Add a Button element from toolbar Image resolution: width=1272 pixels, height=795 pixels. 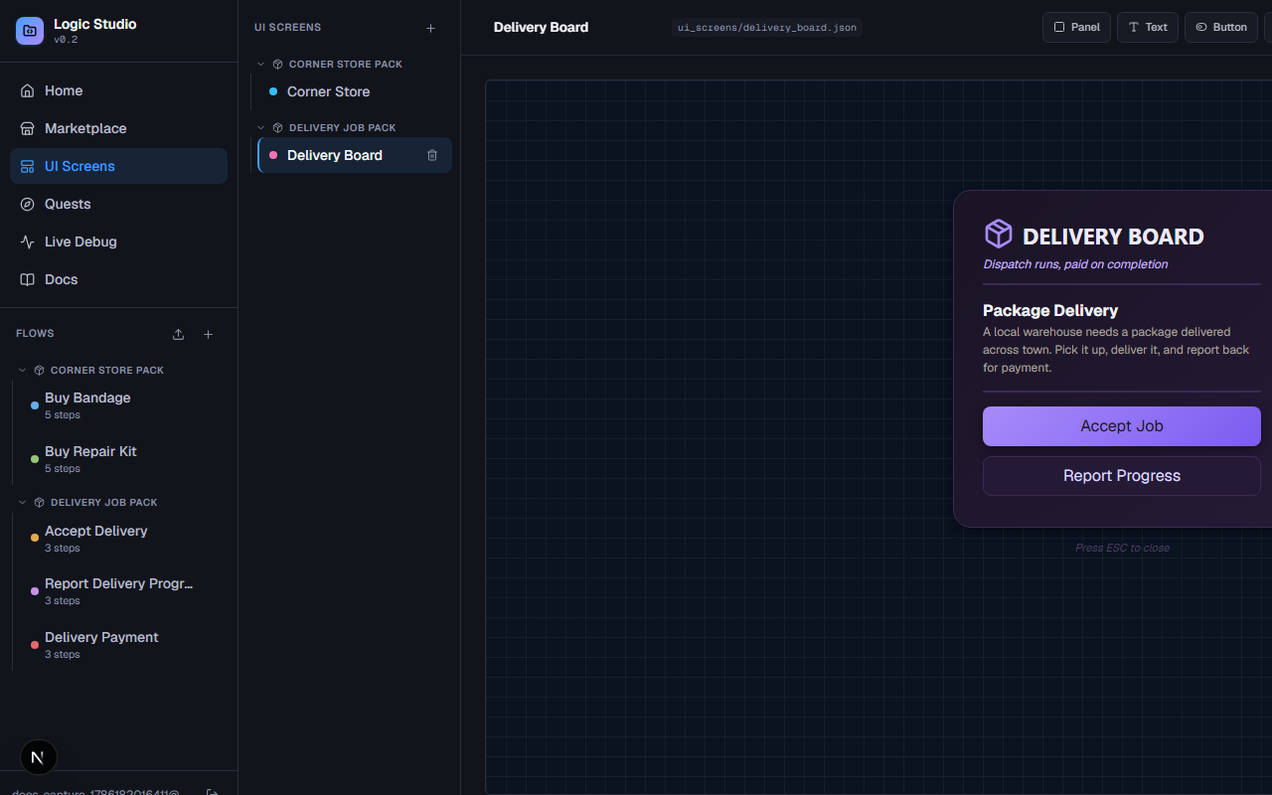[x=1221, y=27]
